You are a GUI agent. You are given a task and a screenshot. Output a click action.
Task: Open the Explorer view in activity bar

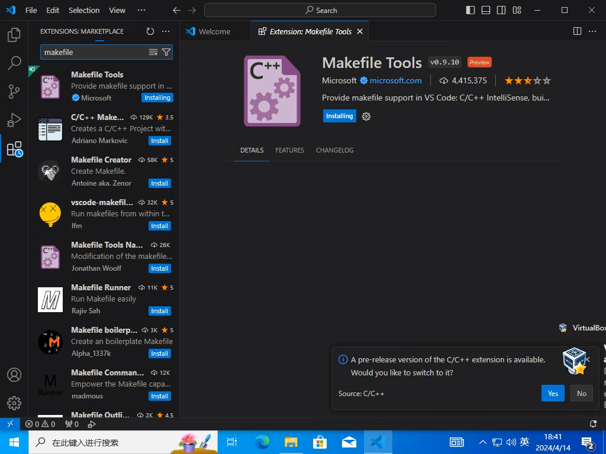click(14, 35)
